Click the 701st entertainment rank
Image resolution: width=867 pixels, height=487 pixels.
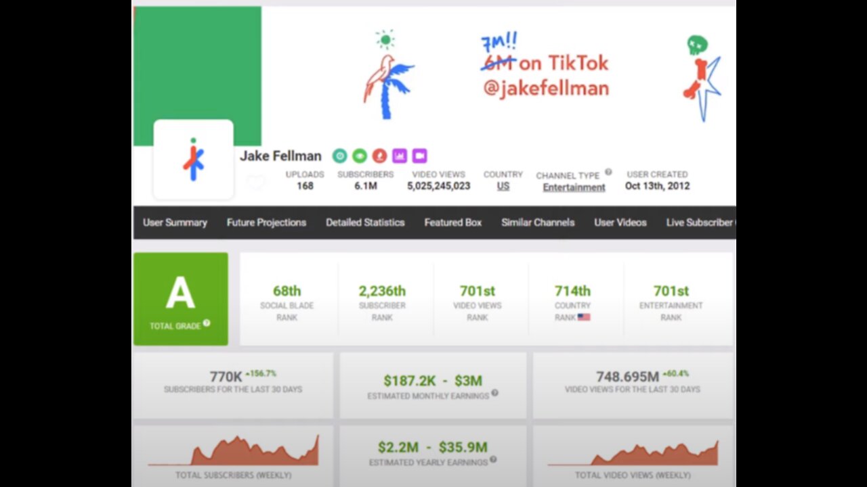pos(671,291)
